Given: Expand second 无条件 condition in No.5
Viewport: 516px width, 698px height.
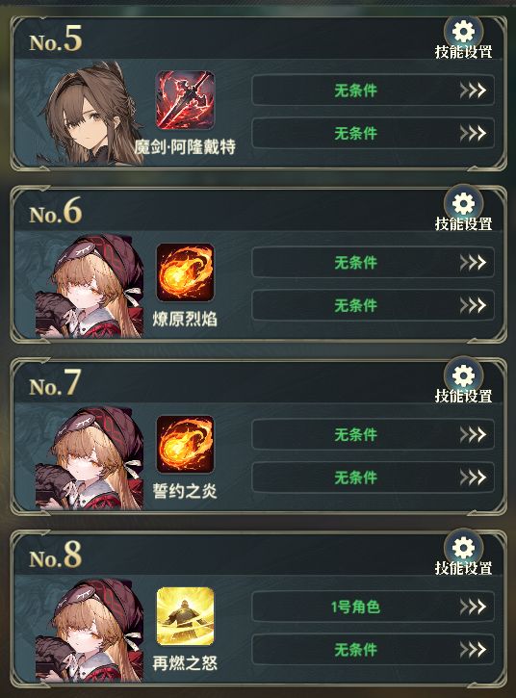Looking at the screenshot, I should (x=374, y=133).
